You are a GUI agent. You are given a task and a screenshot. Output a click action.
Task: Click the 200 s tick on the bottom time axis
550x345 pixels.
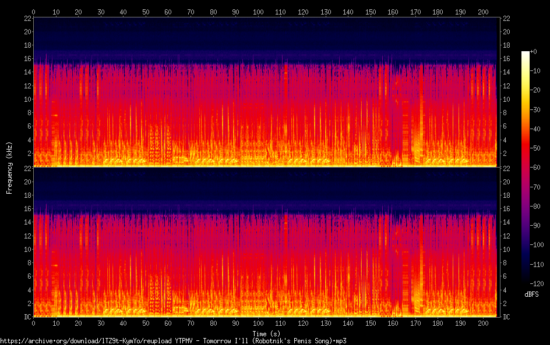[x=482, y=323]
